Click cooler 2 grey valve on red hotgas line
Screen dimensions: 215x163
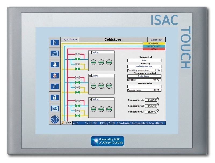pyautogui.click(x=77, y=77)
